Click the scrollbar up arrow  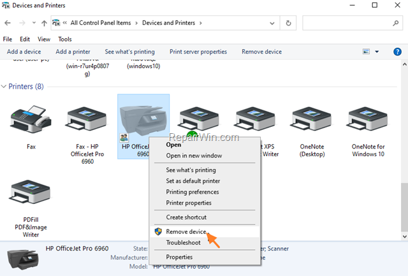click(405, 64)
